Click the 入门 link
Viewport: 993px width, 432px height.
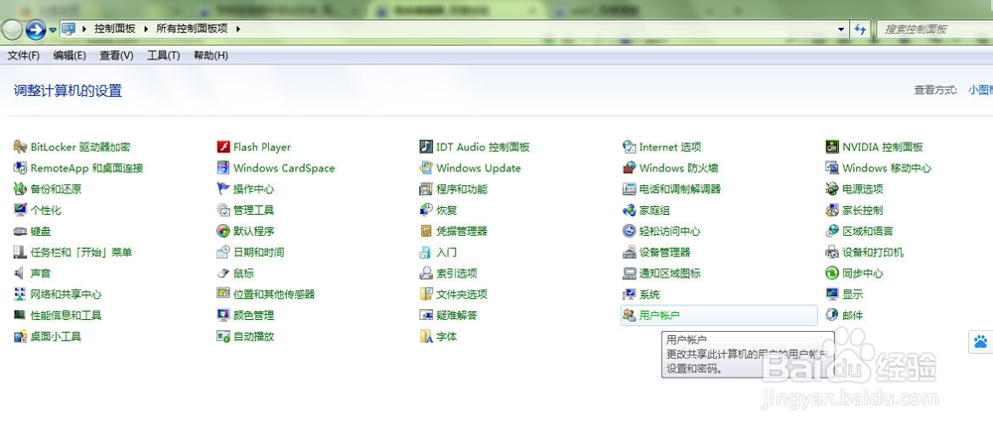(x=447, y=253)
